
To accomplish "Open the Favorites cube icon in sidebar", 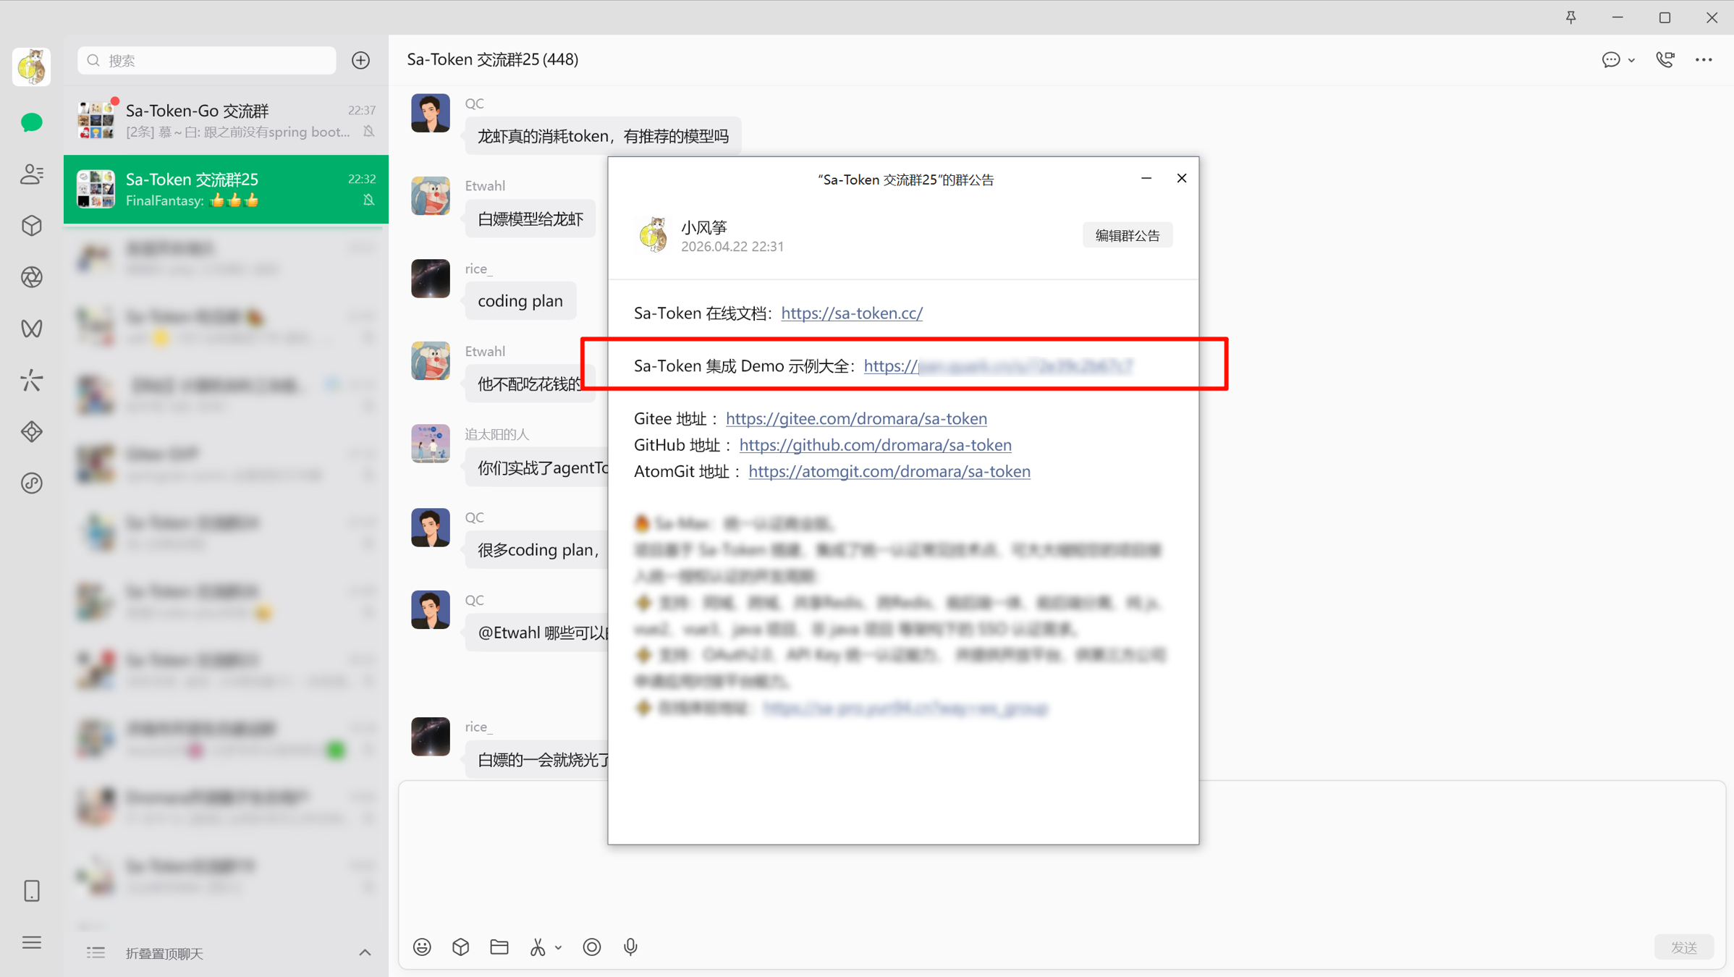I will point(31,225).
